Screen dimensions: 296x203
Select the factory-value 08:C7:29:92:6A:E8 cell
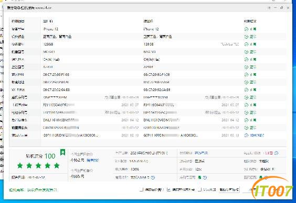57,90
